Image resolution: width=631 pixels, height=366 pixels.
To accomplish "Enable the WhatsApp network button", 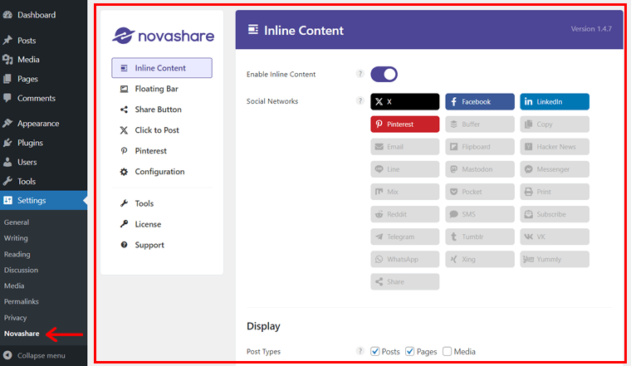I will point(405,260).
